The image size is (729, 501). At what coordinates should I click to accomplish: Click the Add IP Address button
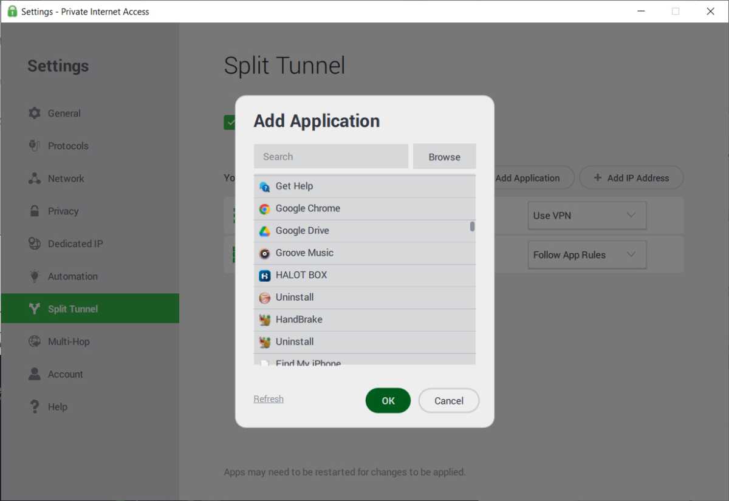[631, 178]
